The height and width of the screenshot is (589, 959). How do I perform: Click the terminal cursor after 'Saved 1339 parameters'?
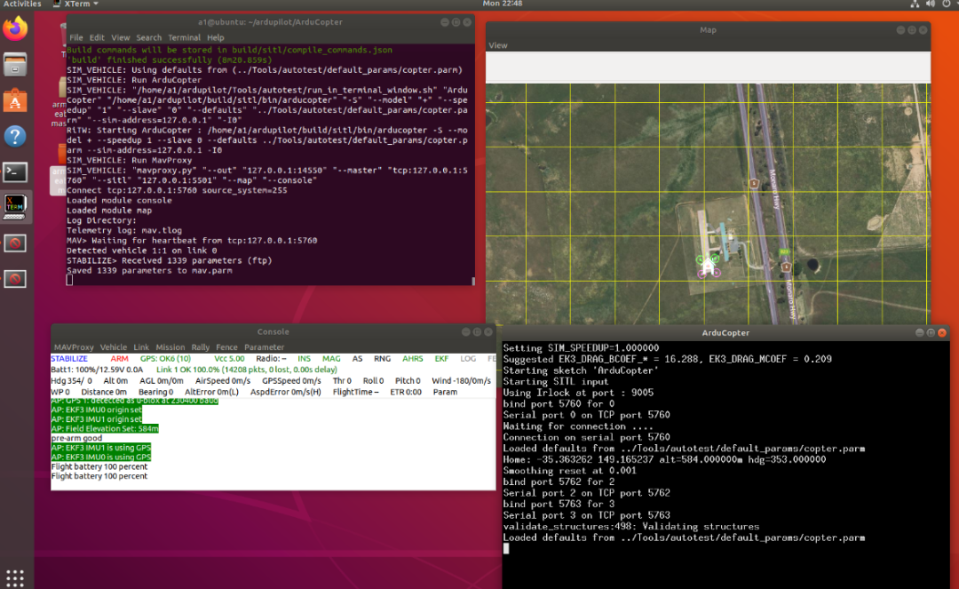(70, 280)
